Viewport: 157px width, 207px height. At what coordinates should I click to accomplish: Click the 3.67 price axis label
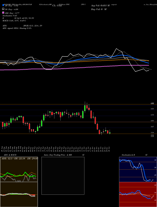pyautogui.click(x=152, y=127)
